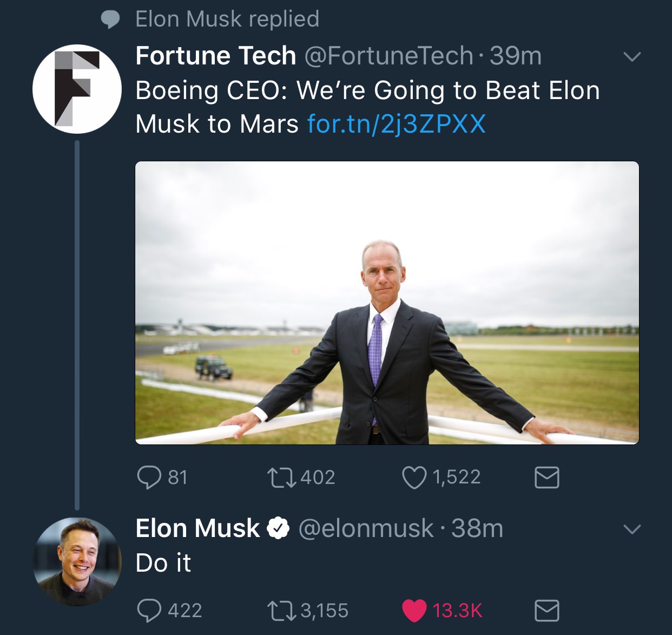The height and width of the screenshot is (635, 672).
Task: Share "Do it" tweet via direct message
Action: coord(546,611)
